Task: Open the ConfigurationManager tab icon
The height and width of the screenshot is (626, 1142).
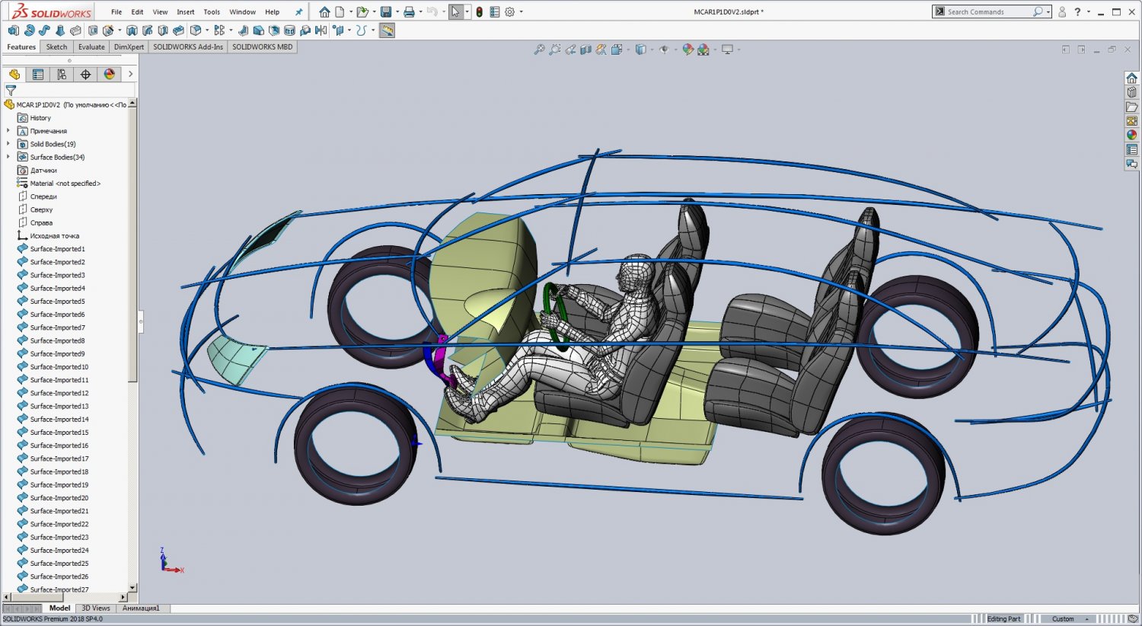Action: click(62, 75)
